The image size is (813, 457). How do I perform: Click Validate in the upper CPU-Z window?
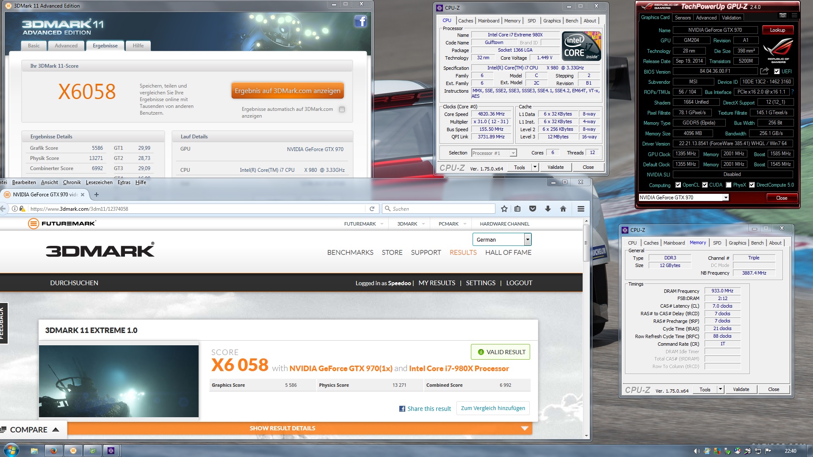point(555,167)
